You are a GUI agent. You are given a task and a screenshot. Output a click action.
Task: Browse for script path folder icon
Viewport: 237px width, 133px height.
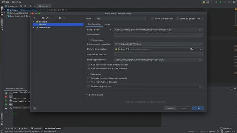(200, 30)
